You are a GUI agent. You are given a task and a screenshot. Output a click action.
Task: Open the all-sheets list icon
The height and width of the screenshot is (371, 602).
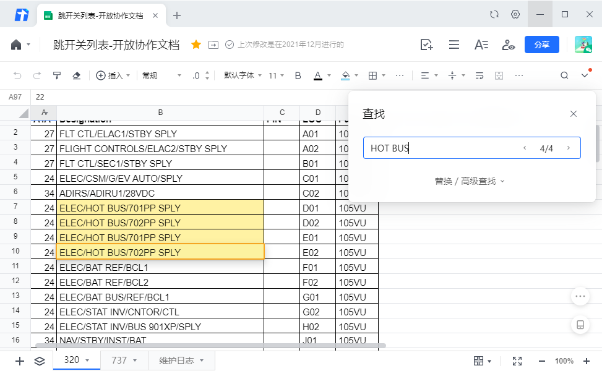40,361
